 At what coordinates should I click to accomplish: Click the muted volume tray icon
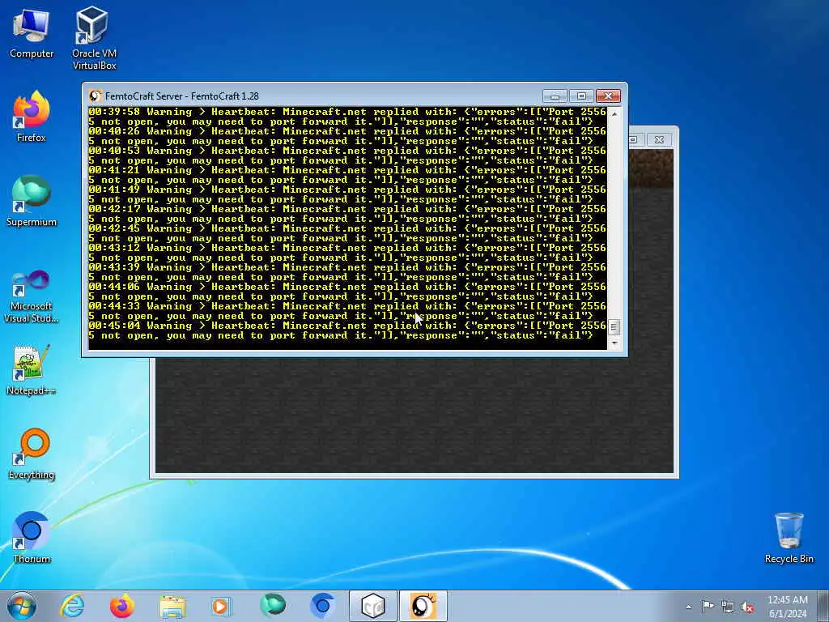tap(747, 607)
